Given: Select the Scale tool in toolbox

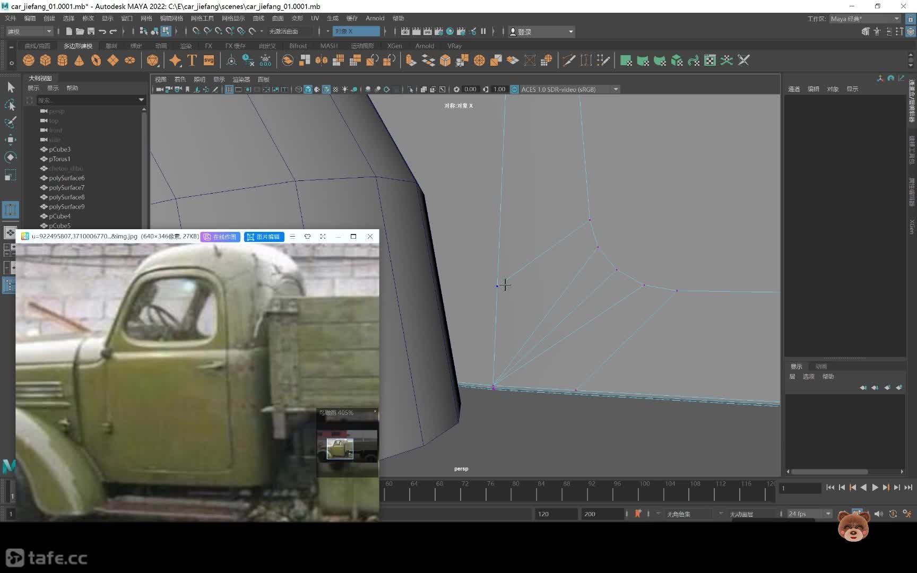Looking at the screenshot, I should click(11, 175).
